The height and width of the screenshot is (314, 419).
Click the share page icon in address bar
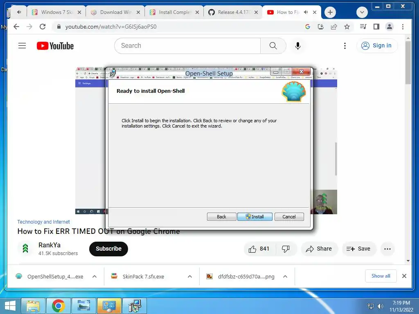(334, 27)
